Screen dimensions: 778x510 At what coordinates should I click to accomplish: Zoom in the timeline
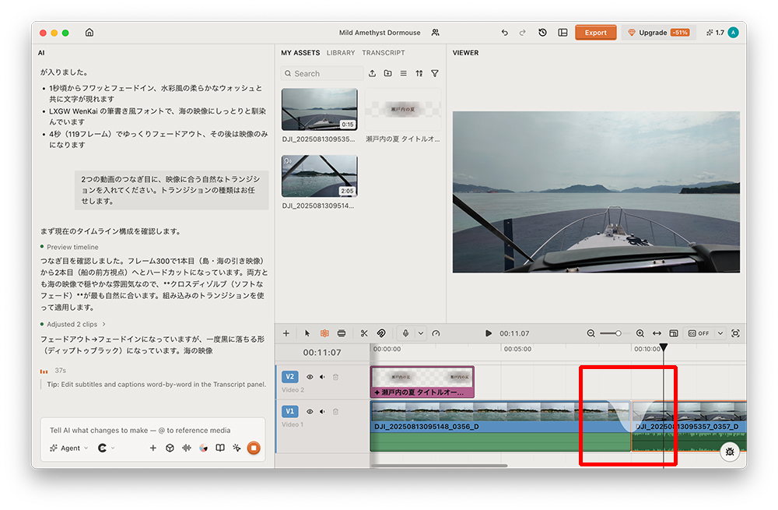pyautogui.click(x=640, y=333)
